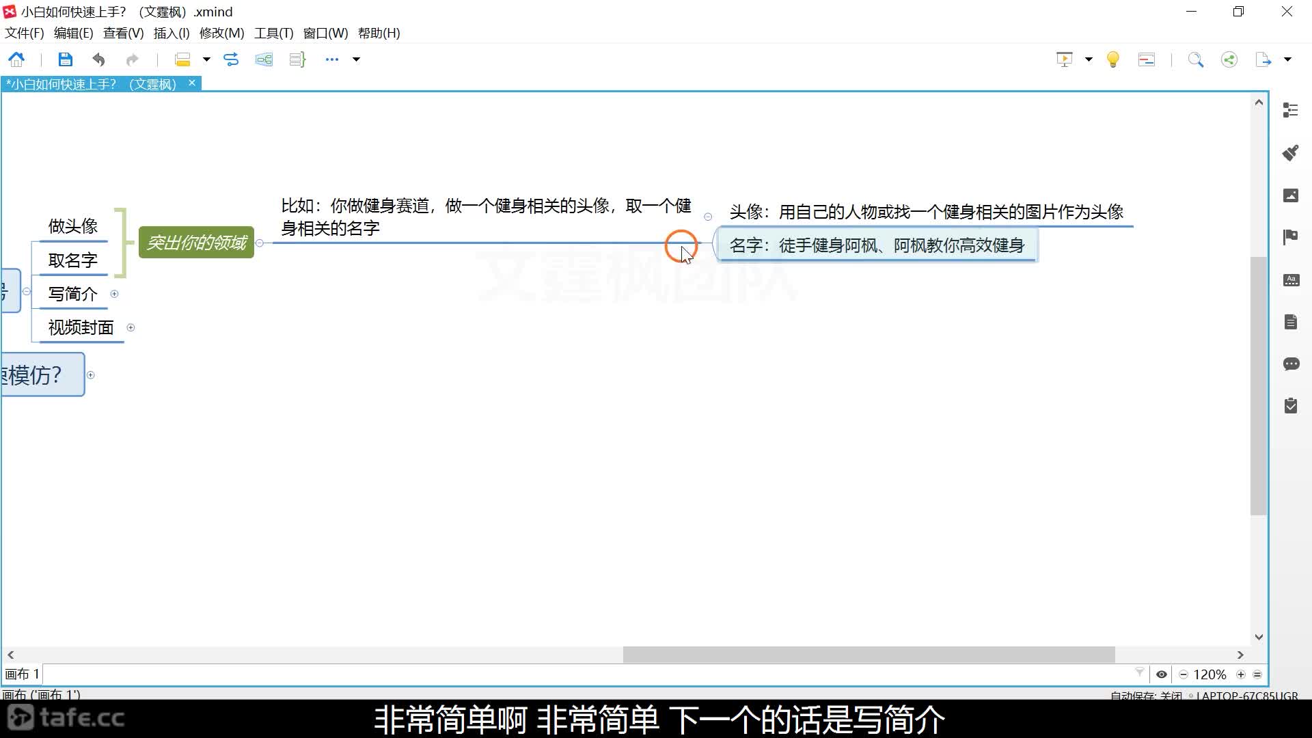The width and height of the screenshot is (1312, 738).
Task: Click the filter icon in the status bar
Action: 1139,673
